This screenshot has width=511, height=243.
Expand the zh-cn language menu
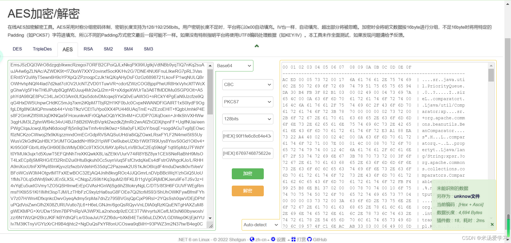click(262, 240)
